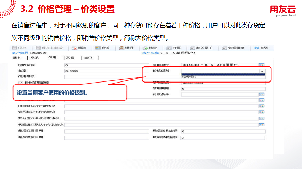
Task: Click the 信用等级 input field
Action: coord(107,77)
